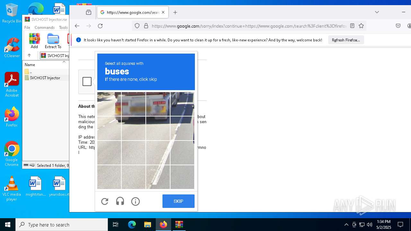Click Refresh Firefox button
411x231 pixels.
point(346,40)
